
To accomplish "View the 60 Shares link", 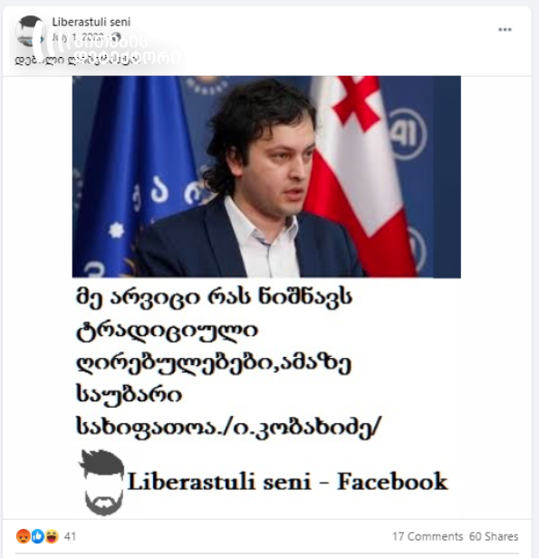I will [x=494, y=536].
